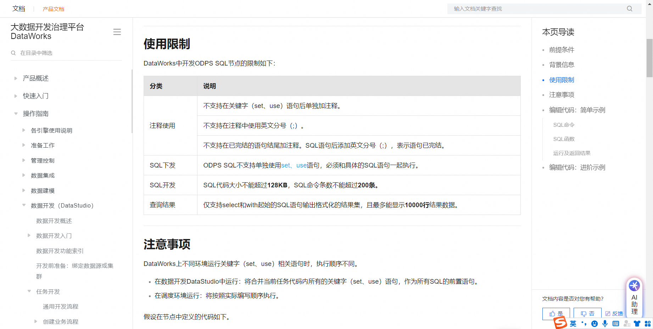This screenshot has height=329, width=653.
Task: Open 开发前准备：绑定数据源或集群 page
Action: [x=75, y=271]
